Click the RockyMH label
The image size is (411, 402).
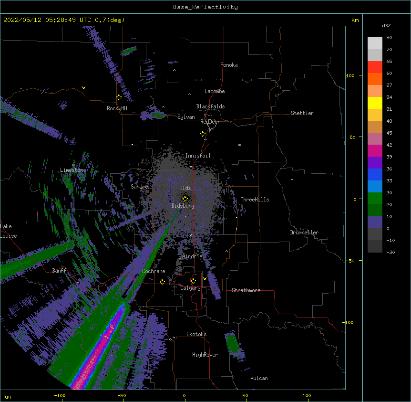117,108
